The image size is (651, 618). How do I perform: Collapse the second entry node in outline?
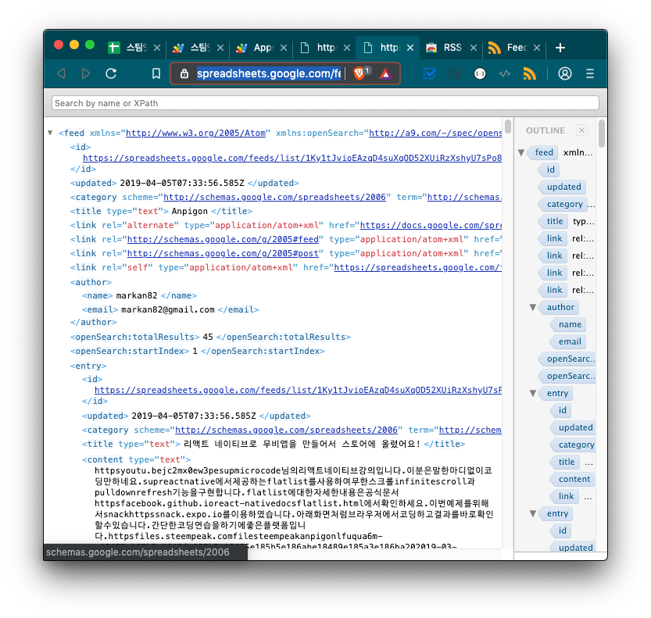pos(533,513)
